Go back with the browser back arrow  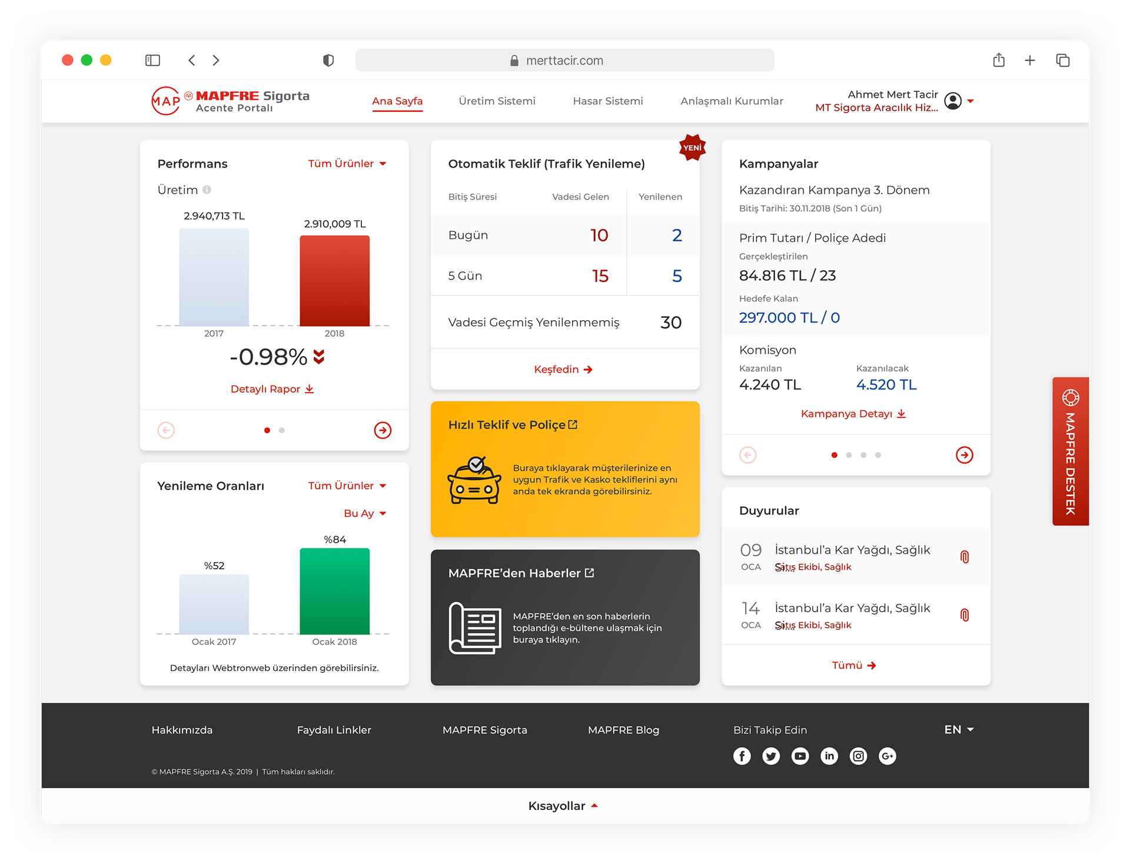192,60
